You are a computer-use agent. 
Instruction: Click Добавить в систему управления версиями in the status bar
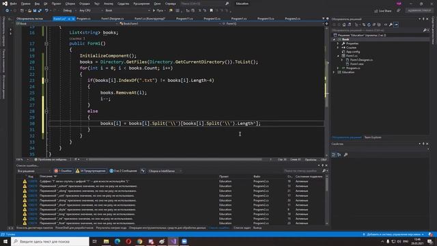tap(394, 234)
